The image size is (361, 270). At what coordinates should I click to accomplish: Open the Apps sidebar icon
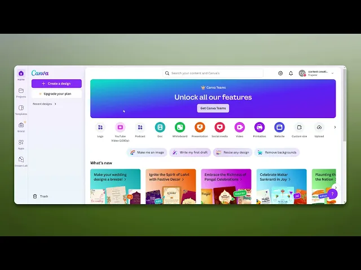pos(21,142)
